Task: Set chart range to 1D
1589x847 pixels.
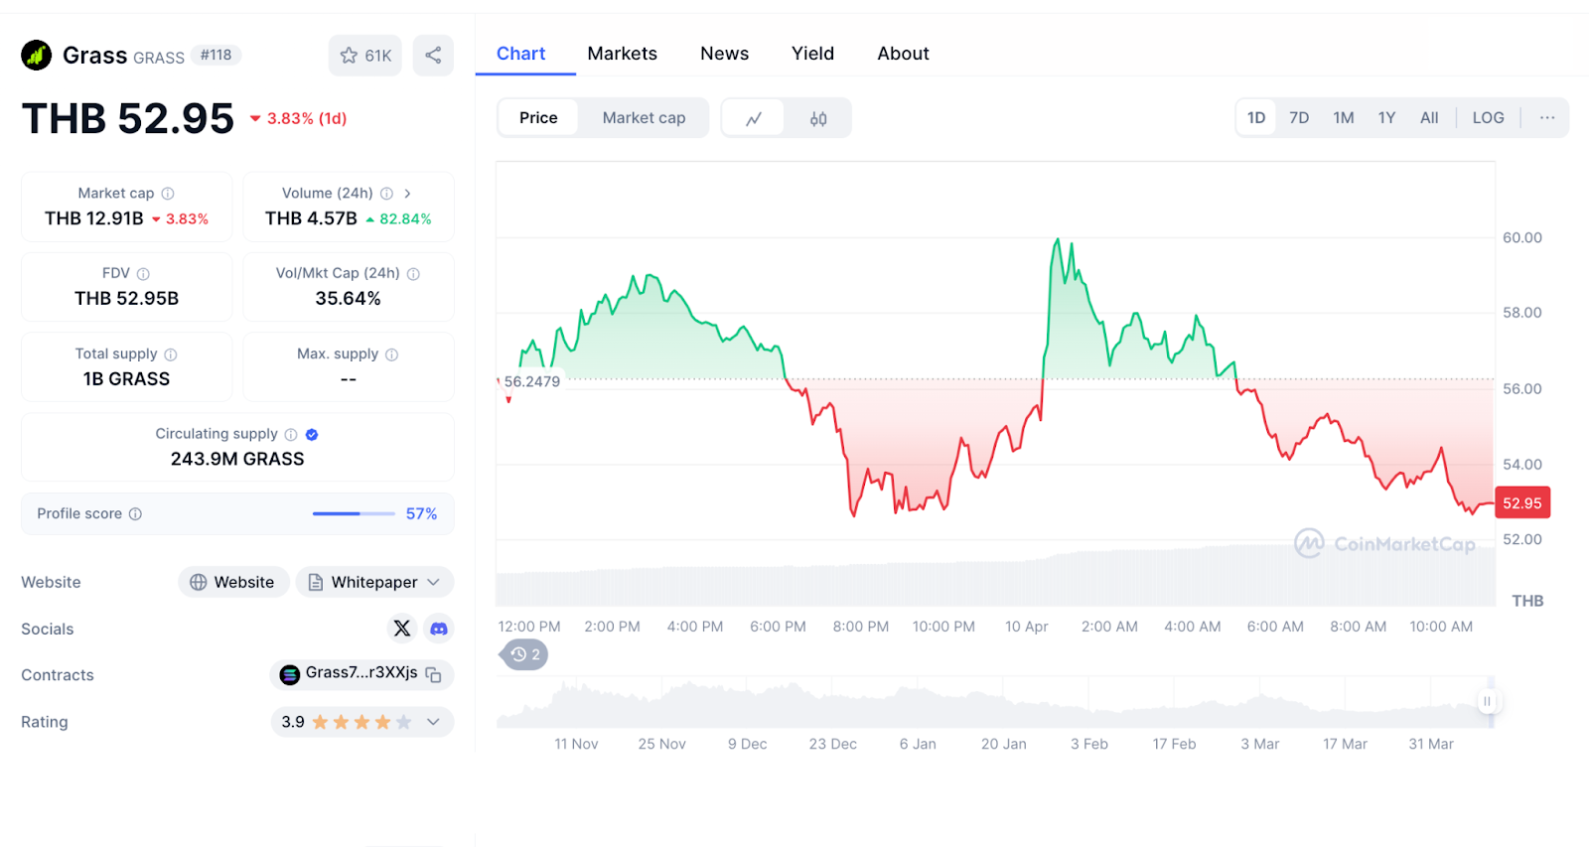Action: click(1256, 118)
